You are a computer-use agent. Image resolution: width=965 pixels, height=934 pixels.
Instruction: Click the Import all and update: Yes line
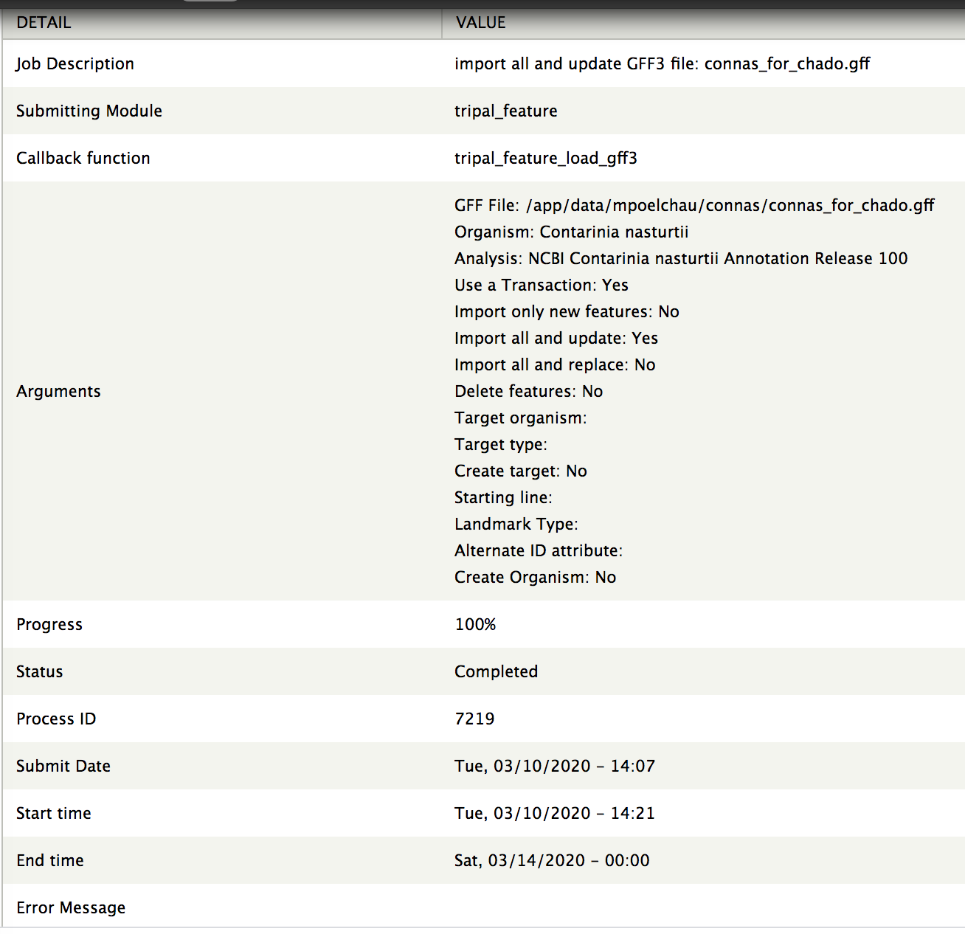pos(556,339)
